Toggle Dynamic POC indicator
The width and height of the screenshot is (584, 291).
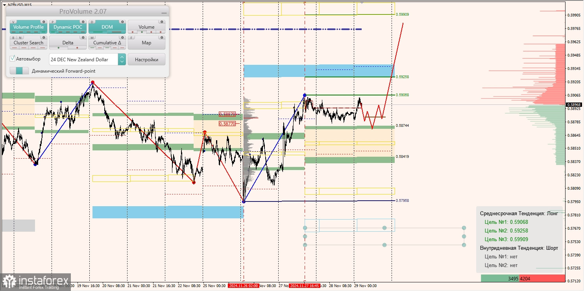(68, 27)
